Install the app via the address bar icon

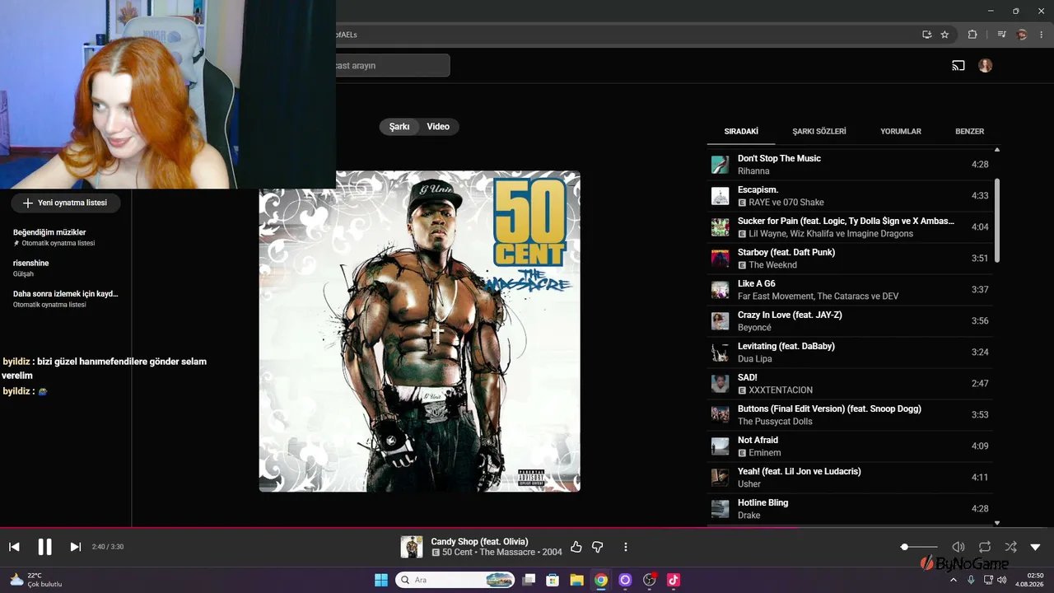click(927, 35)
